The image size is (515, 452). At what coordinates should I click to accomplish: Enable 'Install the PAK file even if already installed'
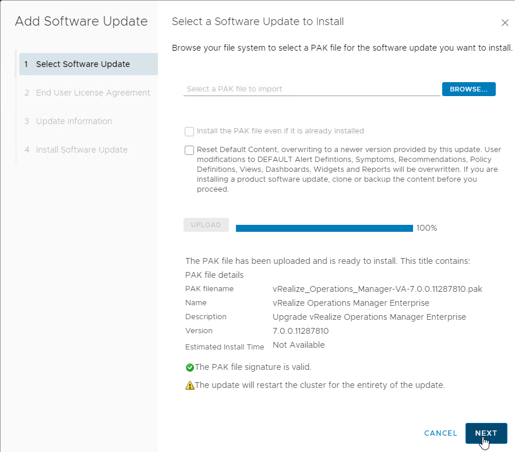[x=189, y=132]
